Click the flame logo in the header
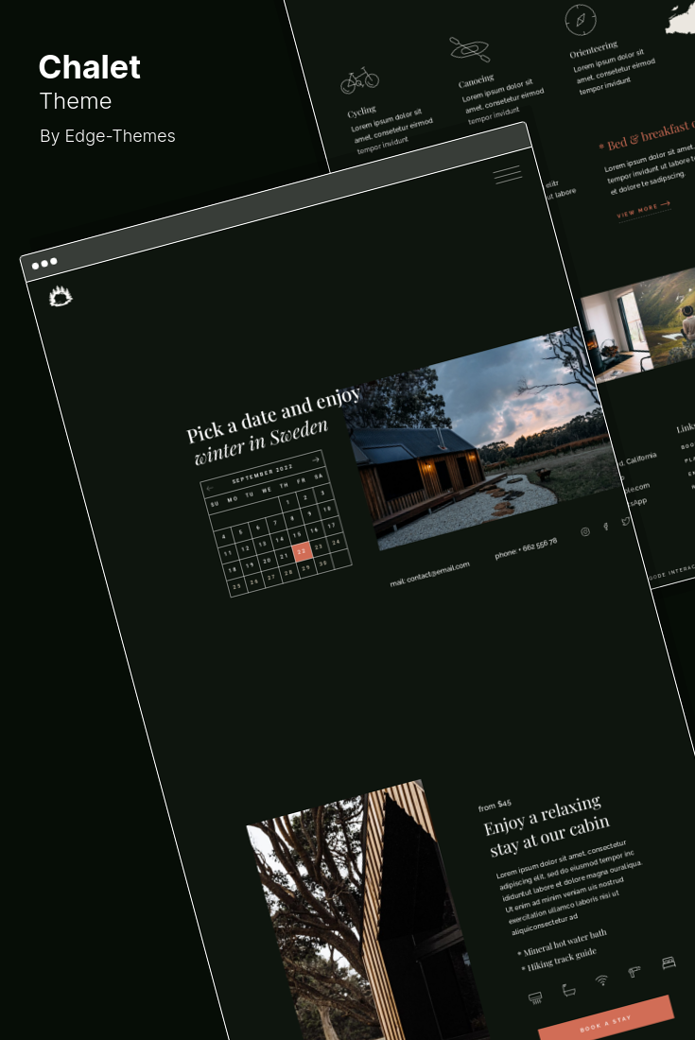This screenshot has height=1040, width=695. 61,296
